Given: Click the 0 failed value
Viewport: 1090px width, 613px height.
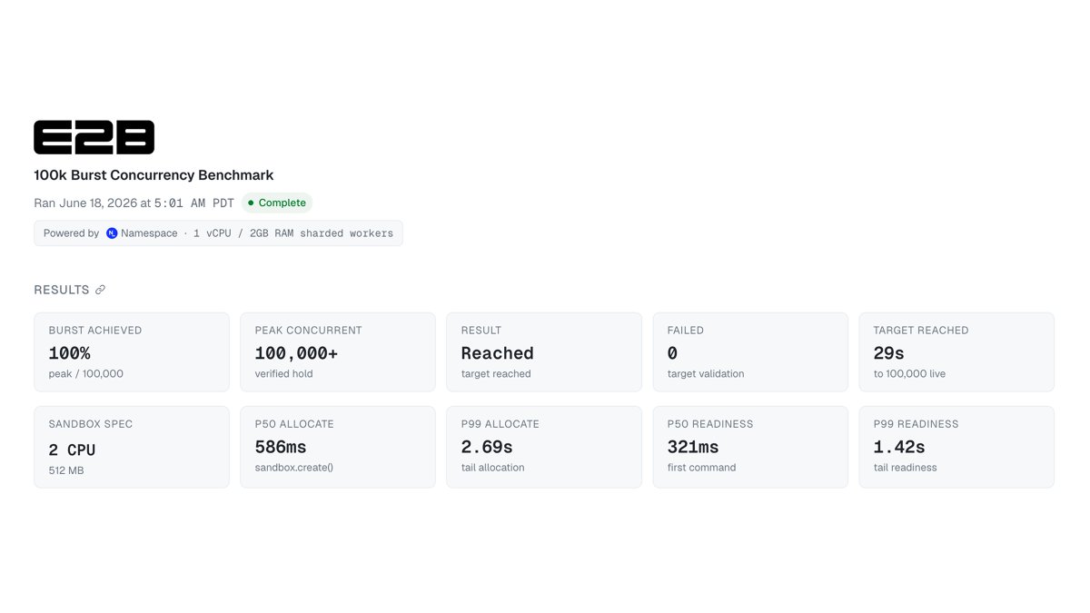Looking at the screenshot, I should click(672, 353).
